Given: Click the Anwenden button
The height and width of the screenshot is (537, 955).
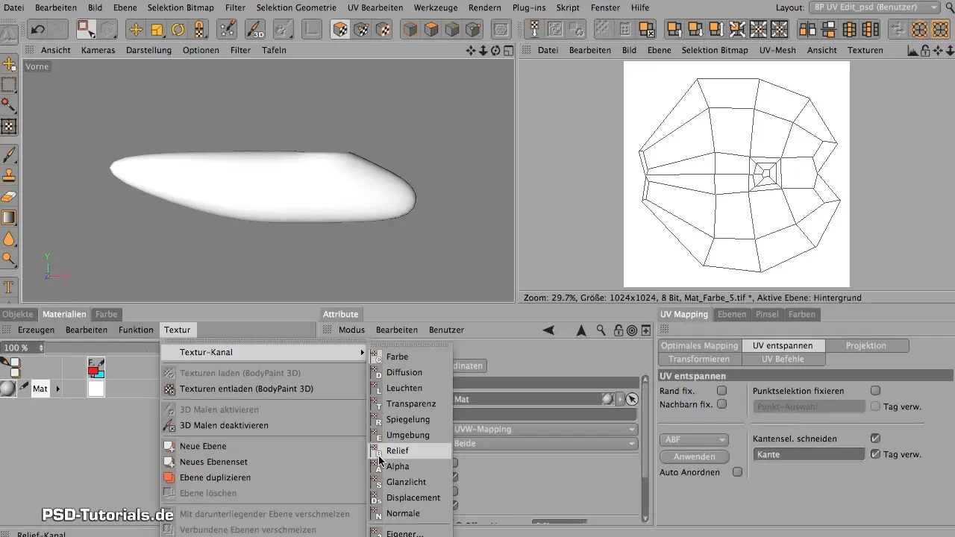Looking at the screenshot, I should (x=694, y=456).
